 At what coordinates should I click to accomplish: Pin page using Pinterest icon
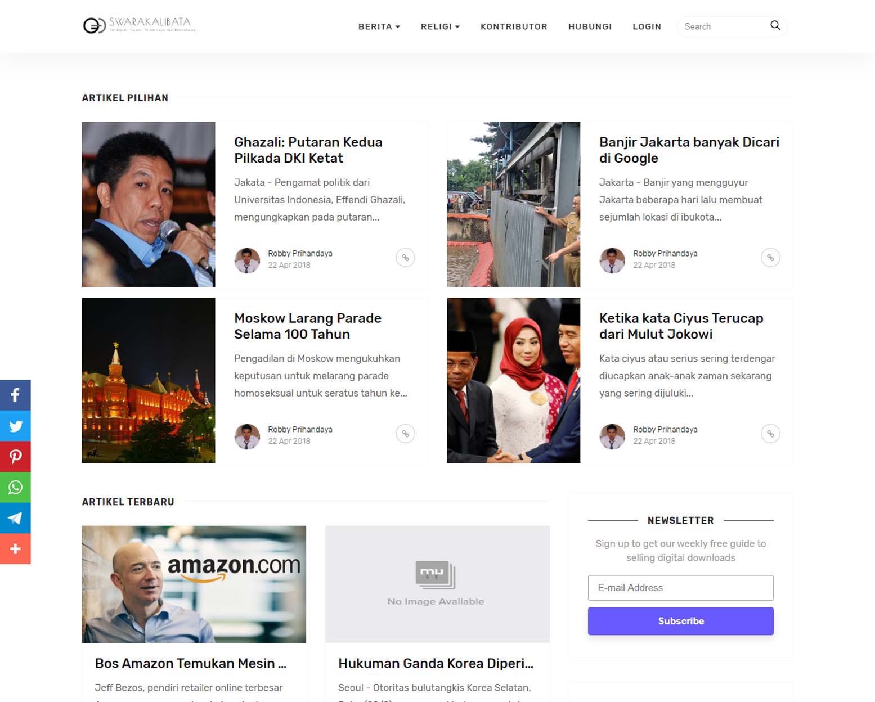click(15, 456)
